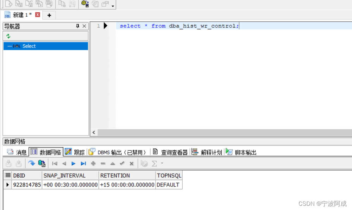Toggle auto-hide pin on the 导航器 panel

pyautogui.click(x=78, y=26)
